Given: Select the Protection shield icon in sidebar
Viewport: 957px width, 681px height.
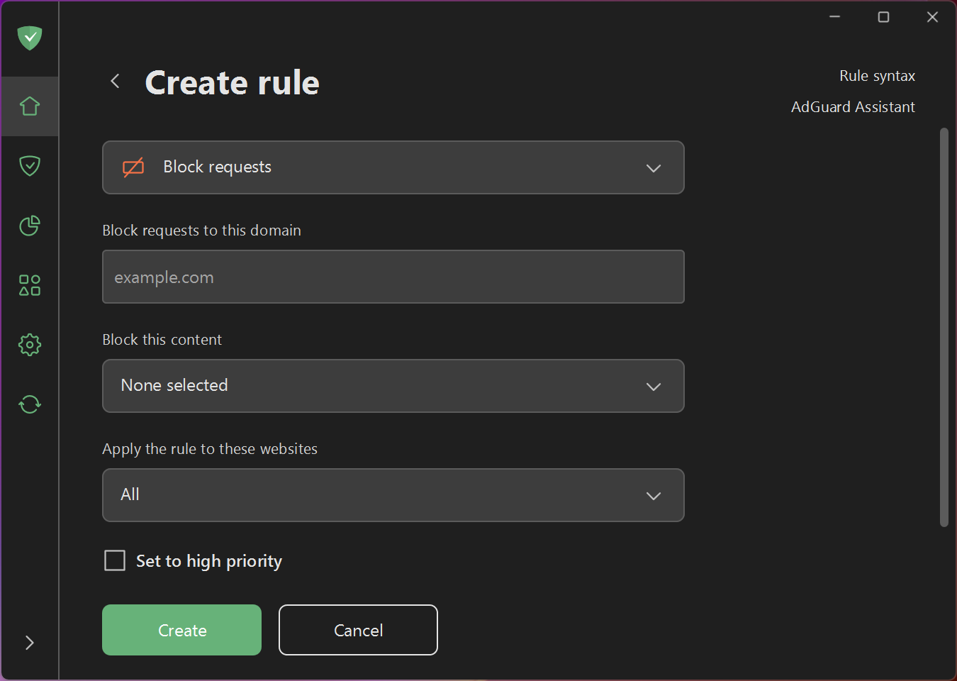Looking at the screenshot, I should [29, 165].
